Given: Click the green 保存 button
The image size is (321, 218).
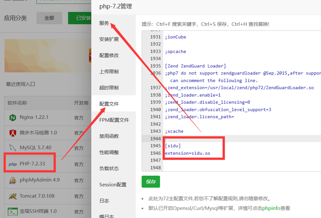Looking at the screenshot, I should click(x=151, y=182).
